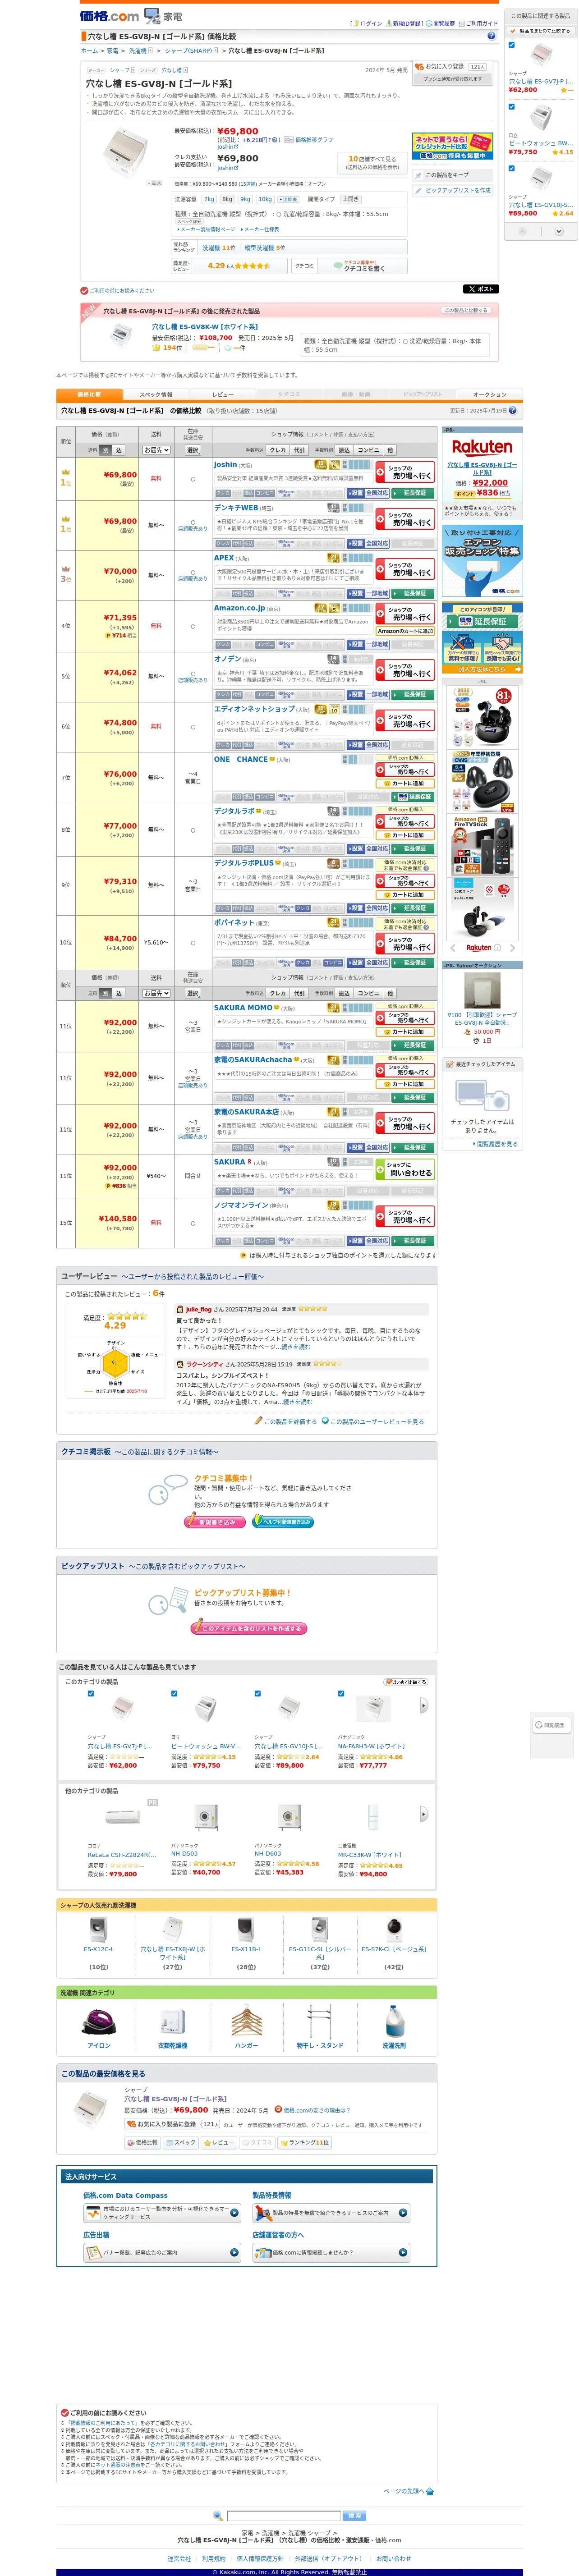Click the Rakuten ad banner logo

tap(482, 448)
